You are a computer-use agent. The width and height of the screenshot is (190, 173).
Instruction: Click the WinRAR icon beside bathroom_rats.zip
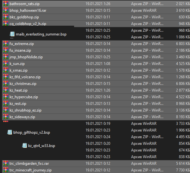click(x=6, y=3)
